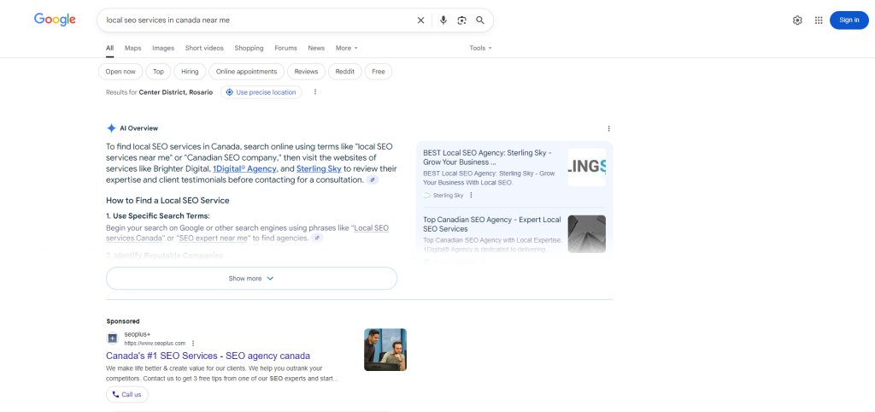Image resolution: width=875 pixels, height=412 pixels.
Task: Open the Short videos tab
Action: [x=204, y=48]
